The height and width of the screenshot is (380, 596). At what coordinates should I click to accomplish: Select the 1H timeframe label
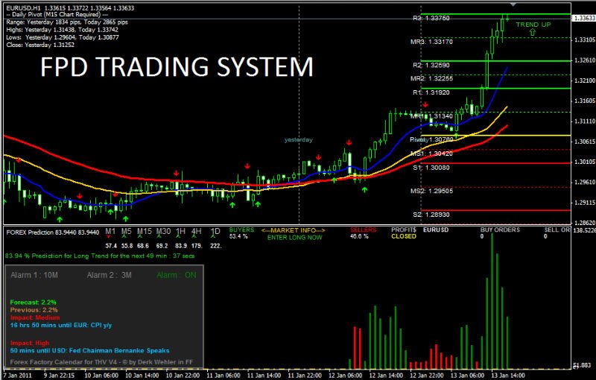coord(180,231)
